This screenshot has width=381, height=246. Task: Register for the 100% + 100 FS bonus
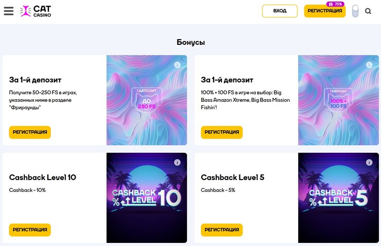(x=221, y=132)
